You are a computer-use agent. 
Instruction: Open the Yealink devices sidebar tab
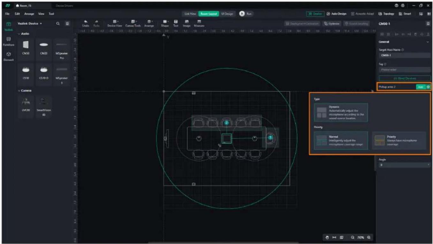tap(9, 26)
